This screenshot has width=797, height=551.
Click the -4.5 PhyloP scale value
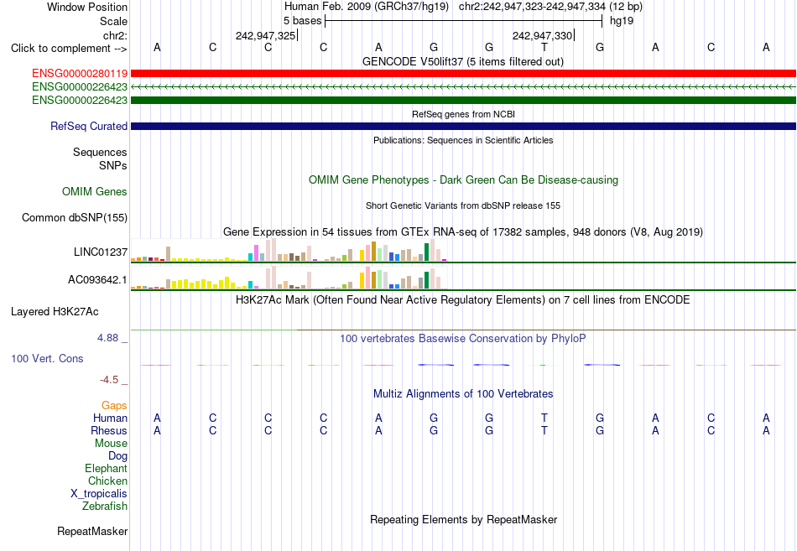tap(109, 380)
